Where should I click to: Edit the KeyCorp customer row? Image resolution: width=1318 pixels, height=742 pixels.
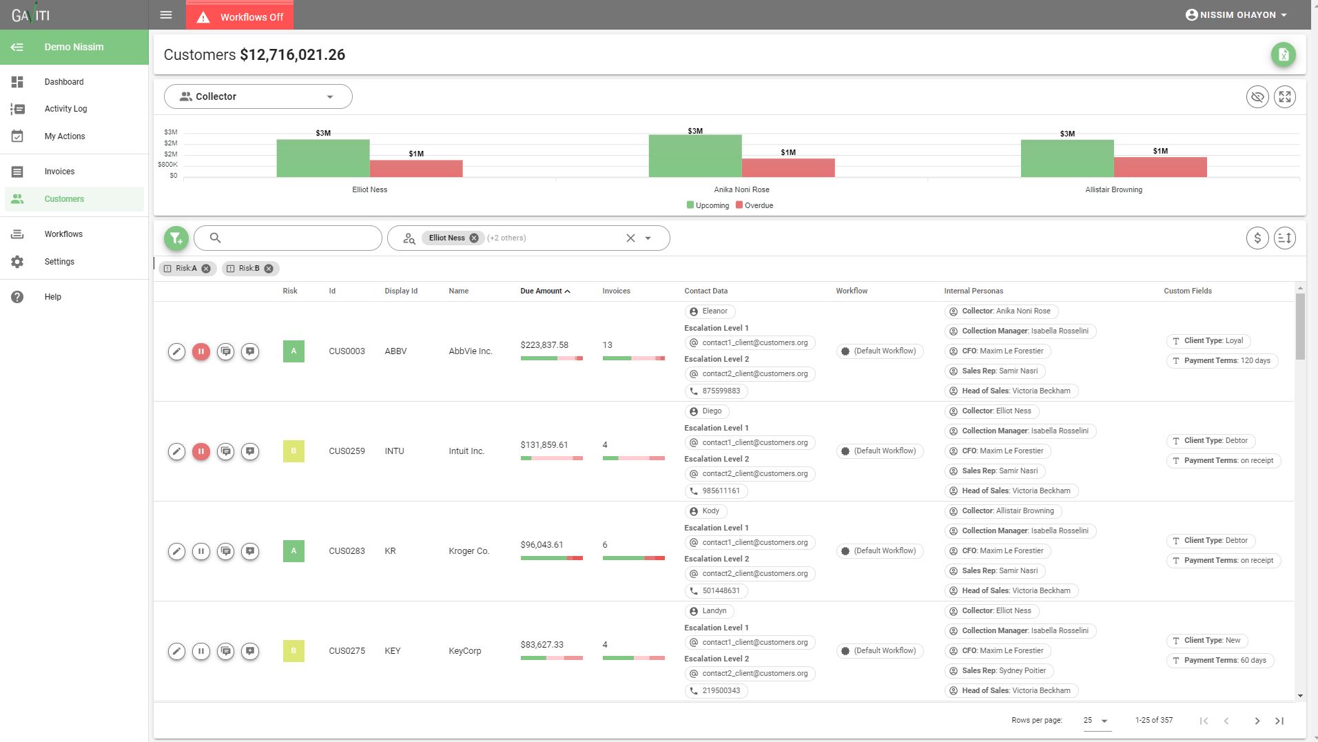tap(176, 651)
